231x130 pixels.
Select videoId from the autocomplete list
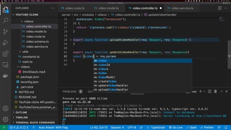(143, 65)
